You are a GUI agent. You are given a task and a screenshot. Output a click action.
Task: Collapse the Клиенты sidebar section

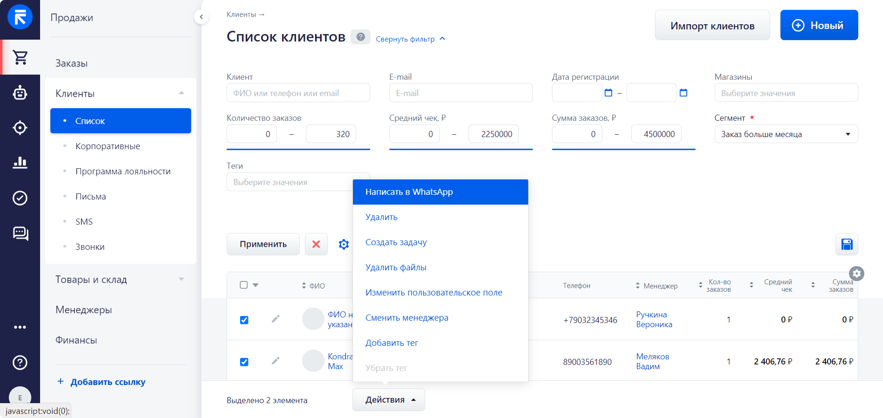(181, 93)
